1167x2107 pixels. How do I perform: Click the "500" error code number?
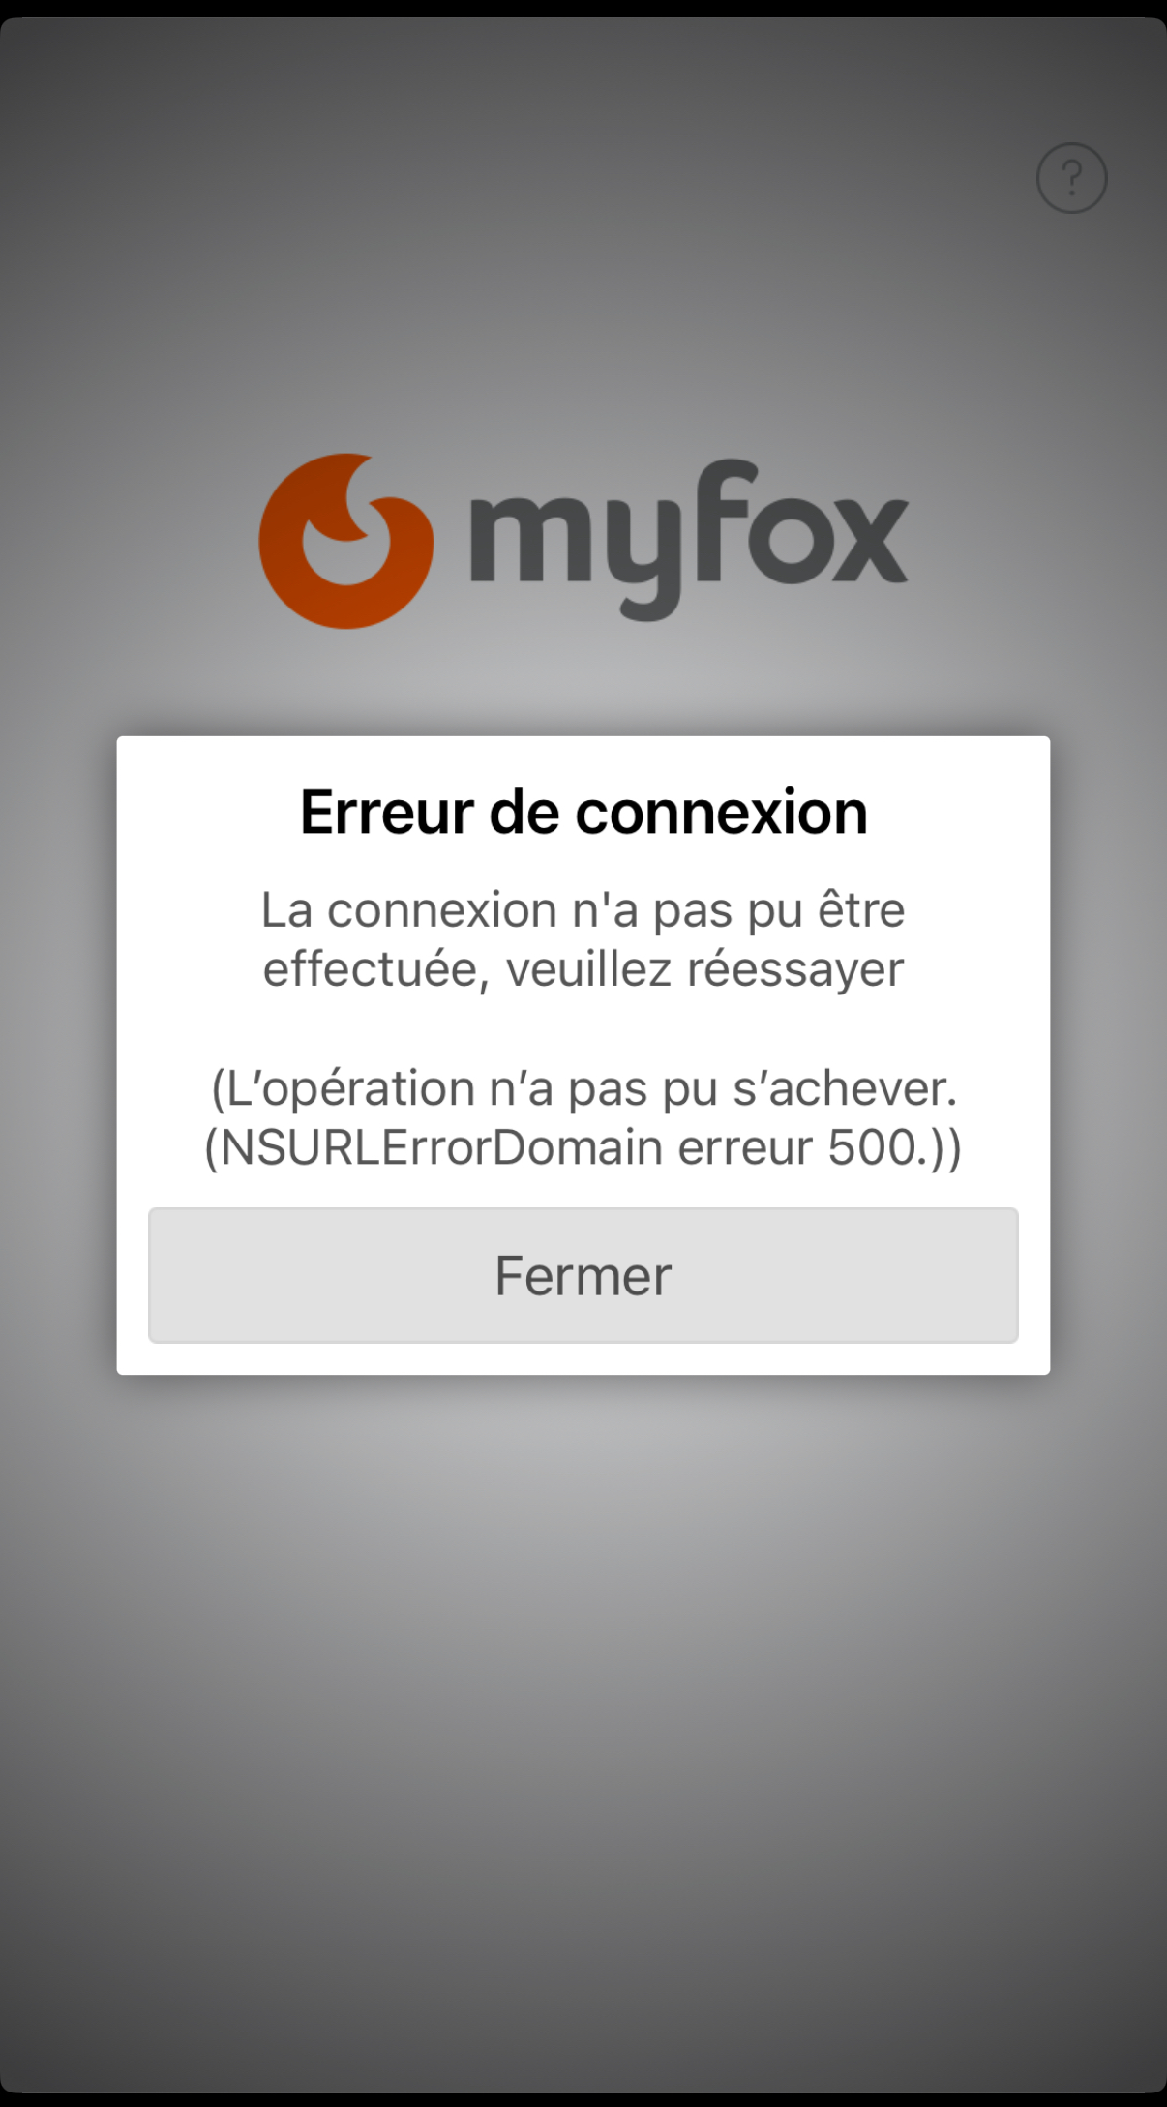[x=871, y=1147]
